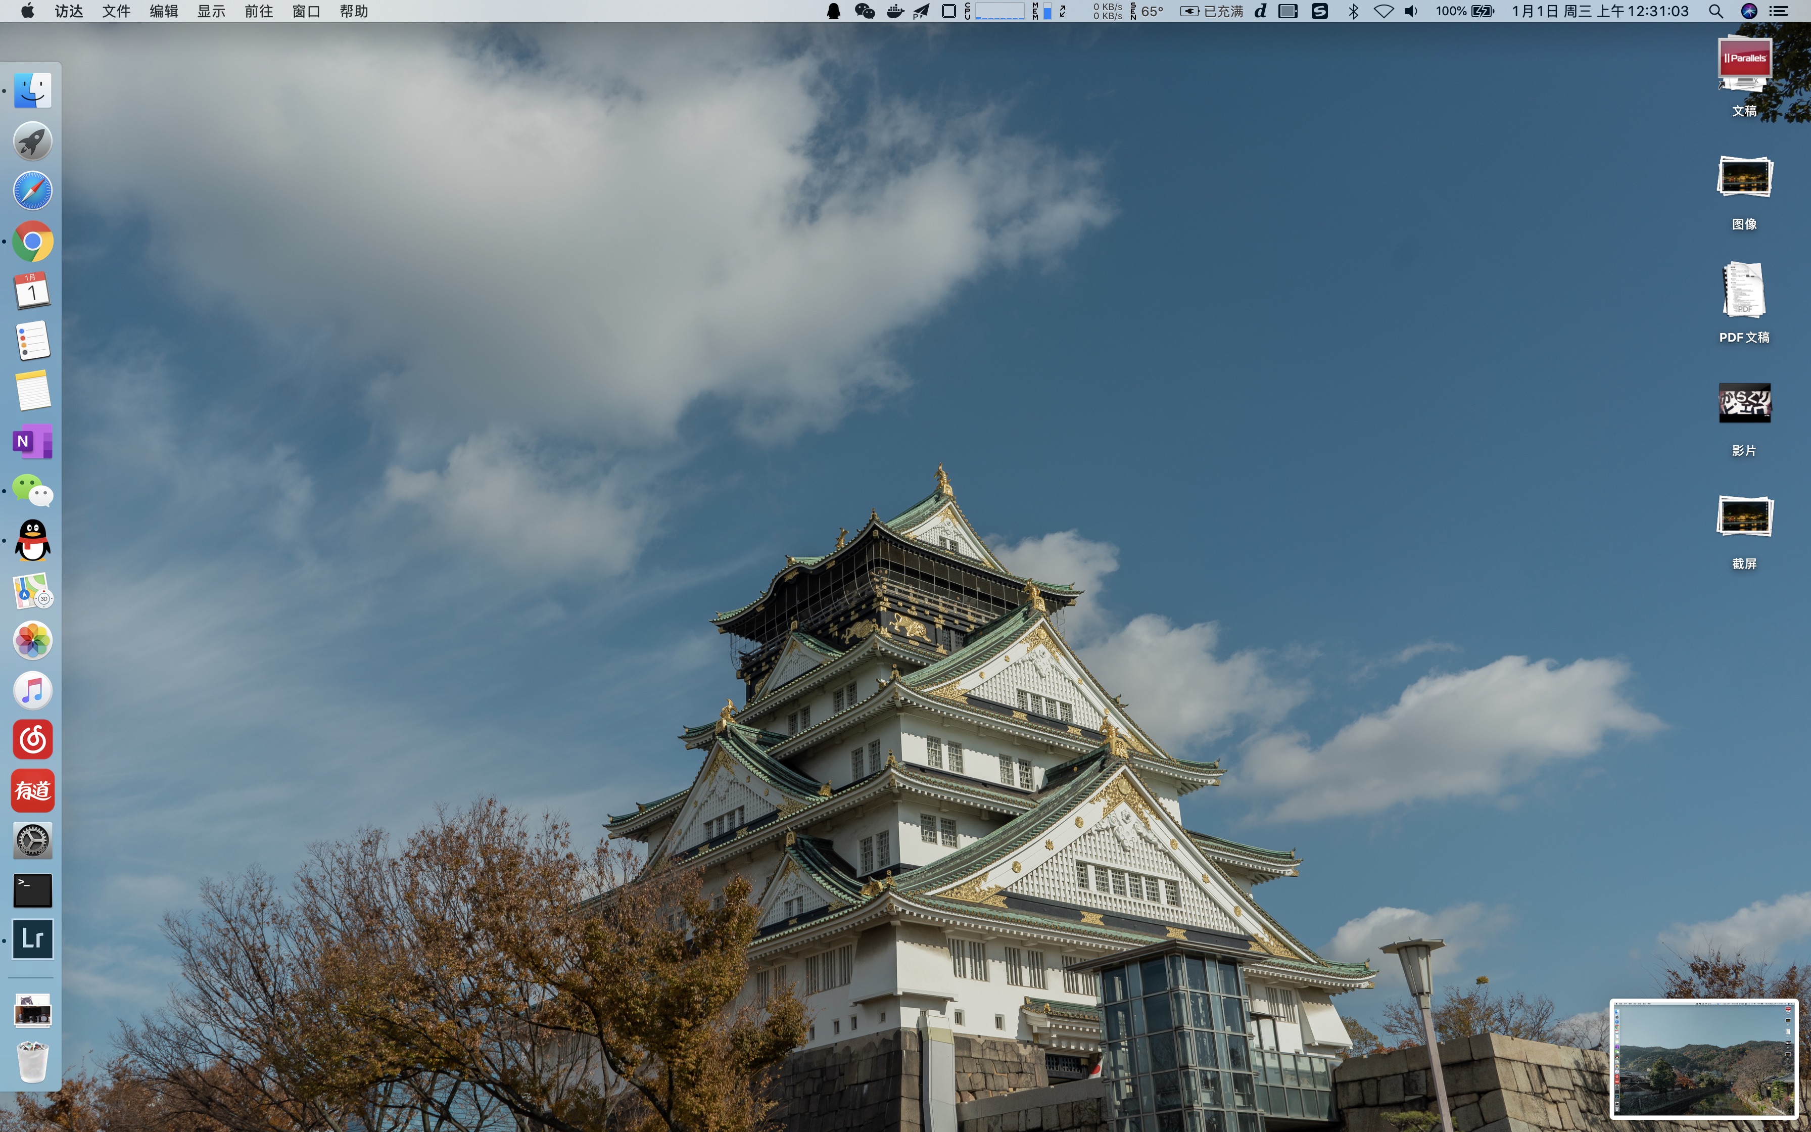Open the 前往 menu

coord(258,11)
